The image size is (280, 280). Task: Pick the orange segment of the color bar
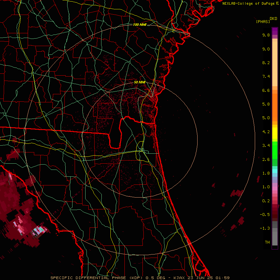pos(275,107)
